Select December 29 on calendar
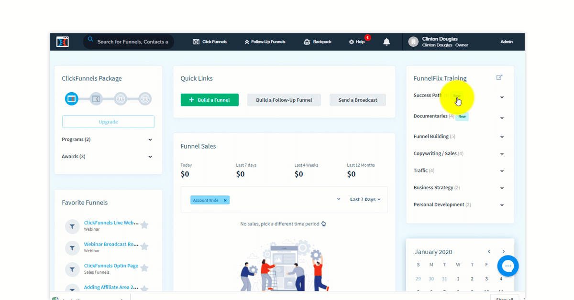Viewport: 574px width, 300px height. click(418, 279)
